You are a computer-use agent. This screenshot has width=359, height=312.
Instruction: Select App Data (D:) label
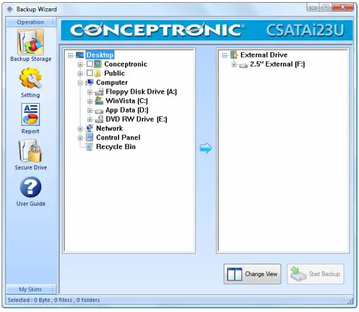[x=127, y=110]
